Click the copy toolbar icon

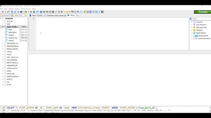pyautogui.click(x=12, y=12)
